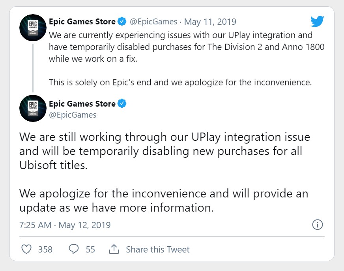Open the Epic Games Store name in first tweet
Screen dimensions: 344x271
[82, 21]
